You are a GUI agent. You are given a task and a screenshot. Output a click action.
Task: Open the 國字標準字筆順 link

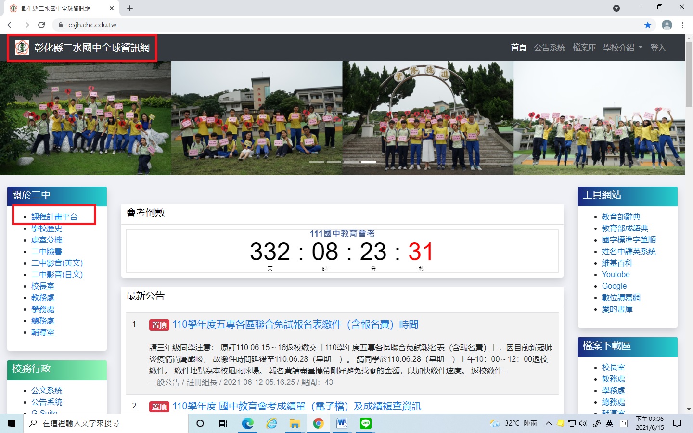click(629, 240)
